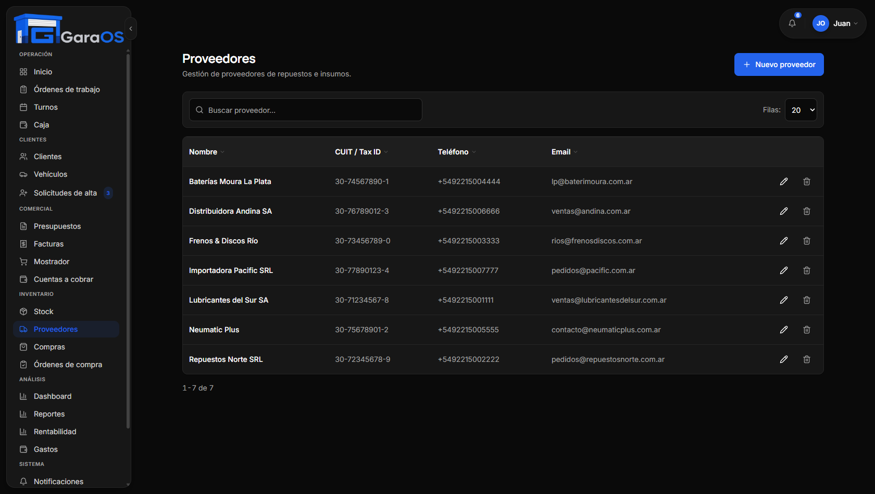Click Nuevo proveedor button
This screenshot has width=875, height=494.
pos(779,64)
